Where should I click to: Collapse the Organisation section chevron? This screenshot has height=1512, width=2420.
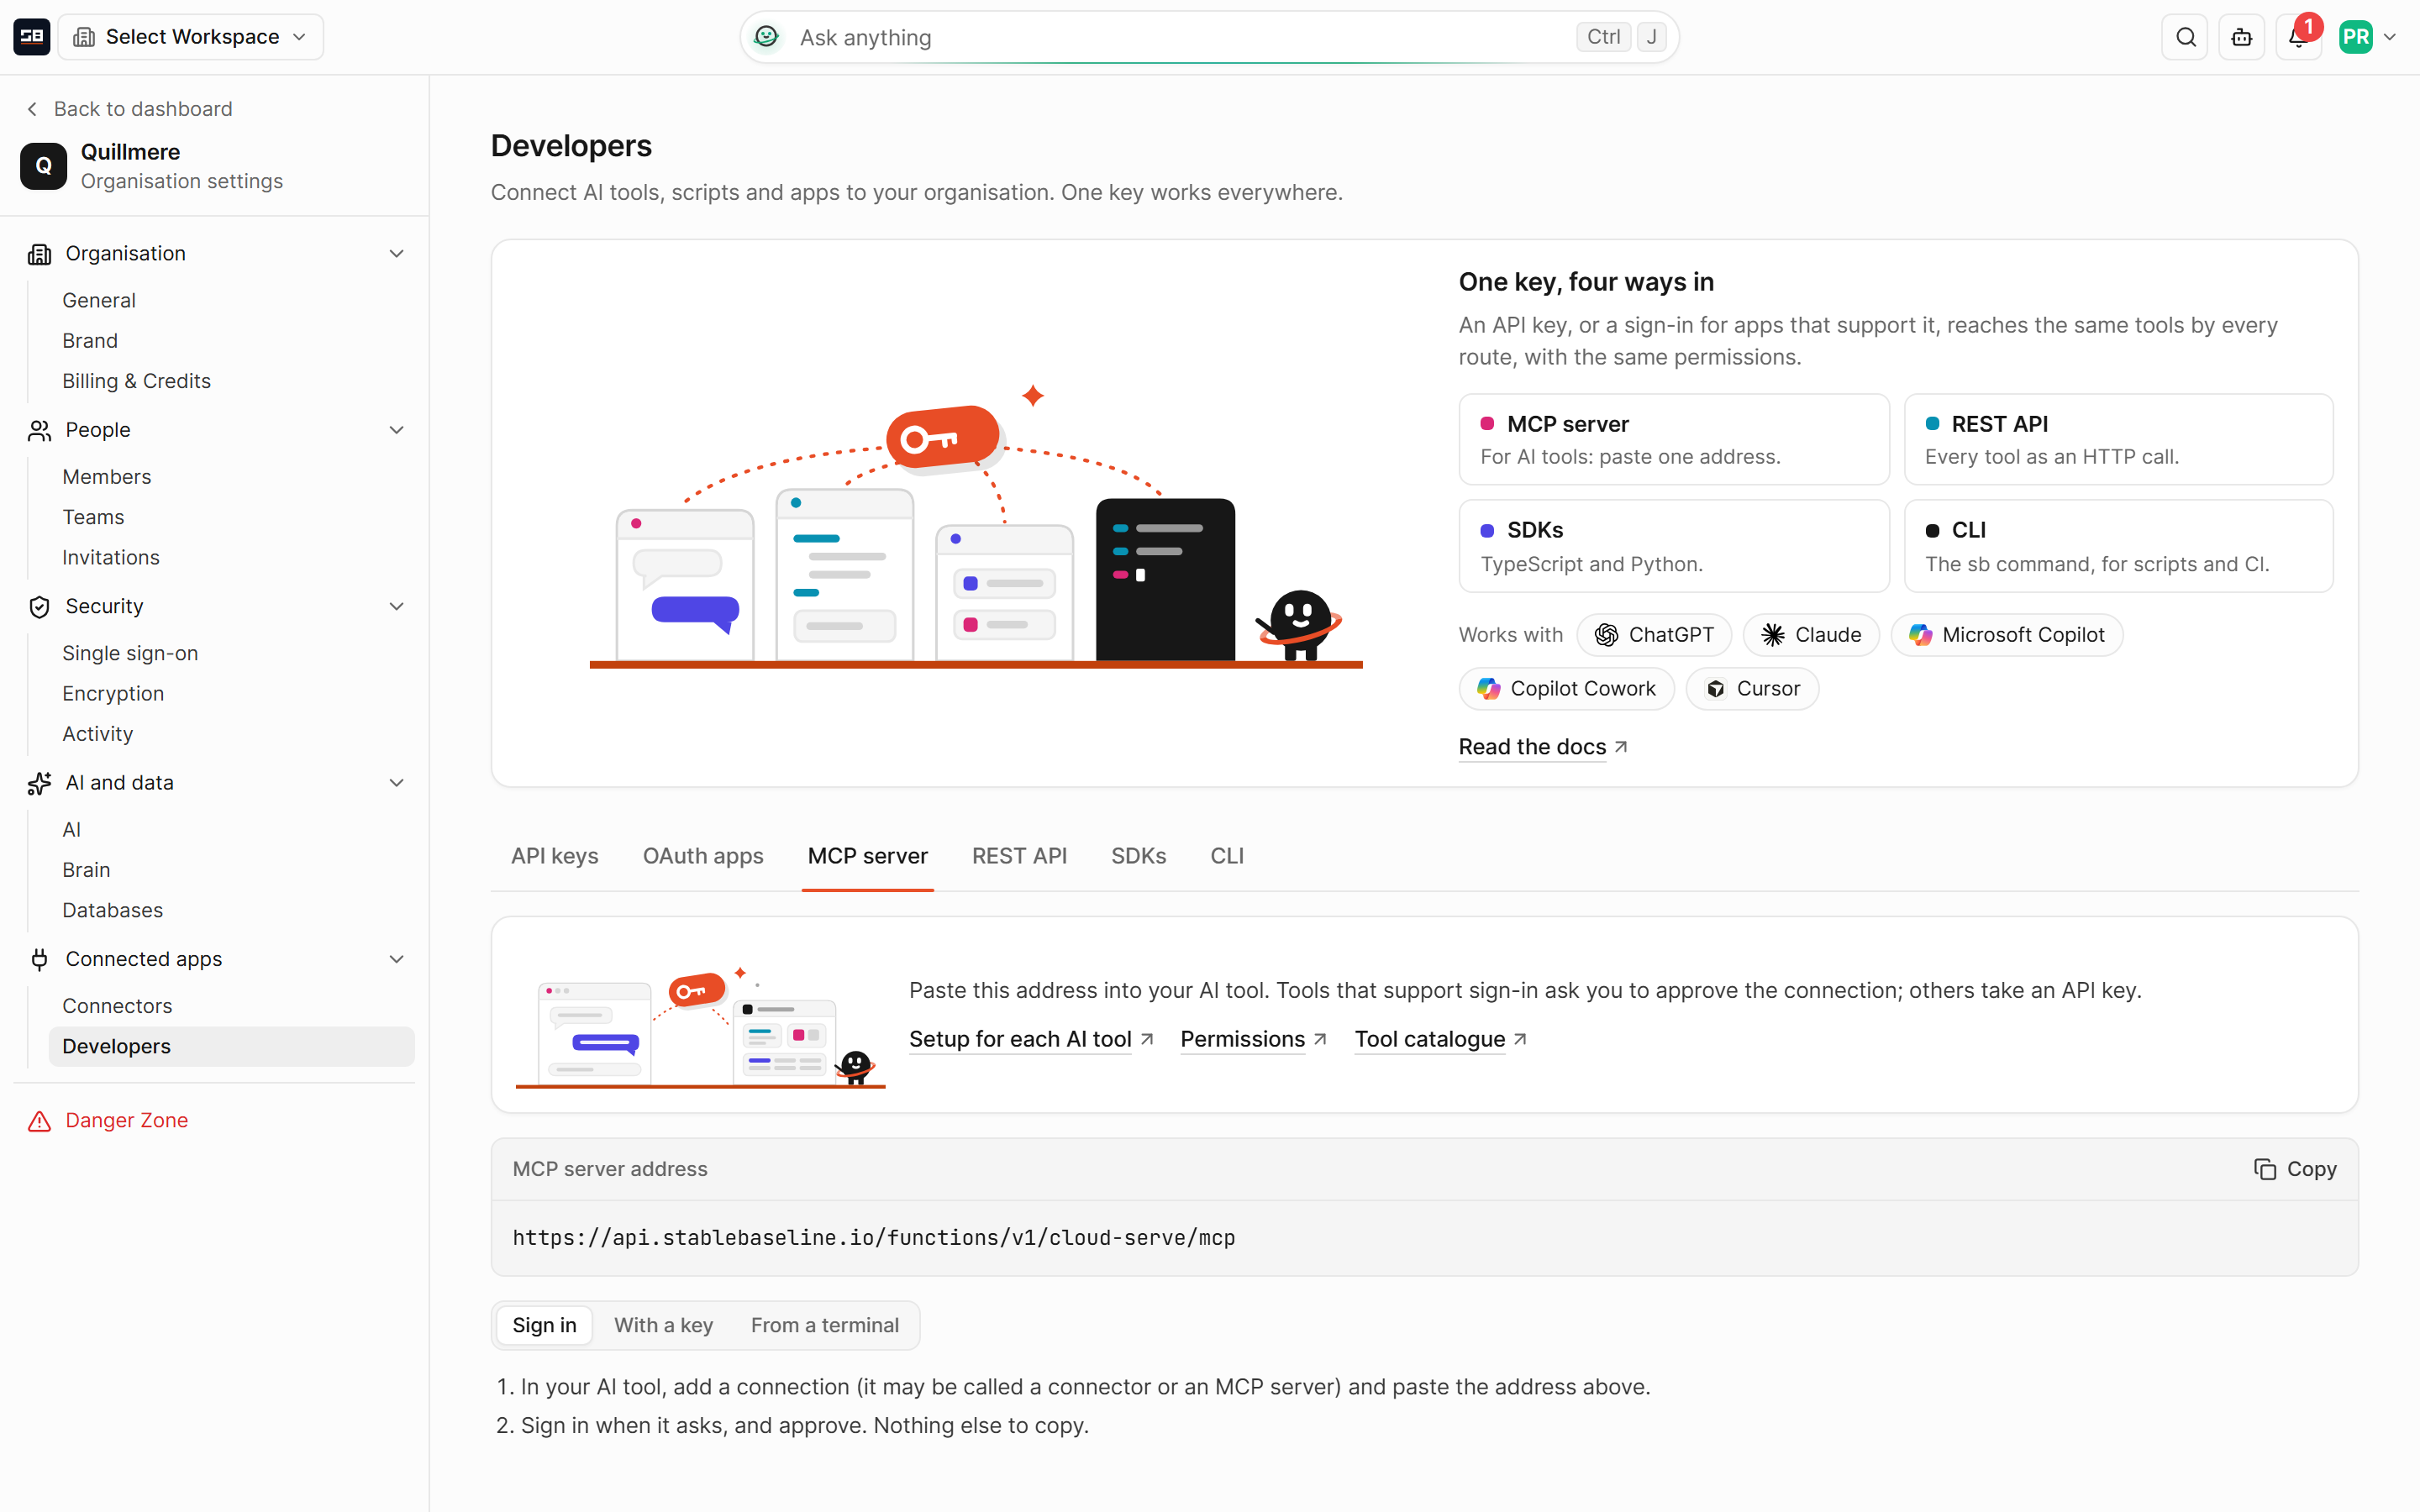click(397, 254)
